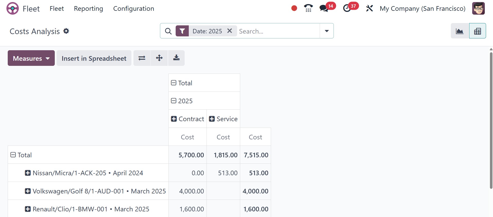Viewport: 493px width, 217px height.
Task: Open the debug tools wrench icon
Action: coord(369,8)
